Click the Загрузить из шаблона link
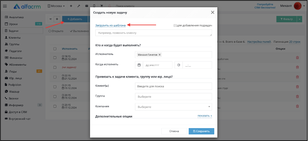Viewport: 308px width, 141px height. (110, 25)
